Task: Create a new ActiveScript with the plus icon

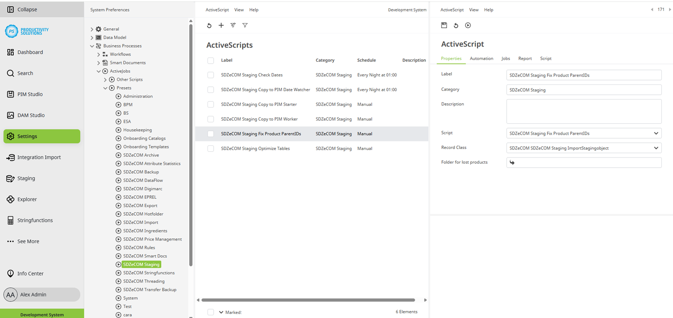Action: coord(221,25)
